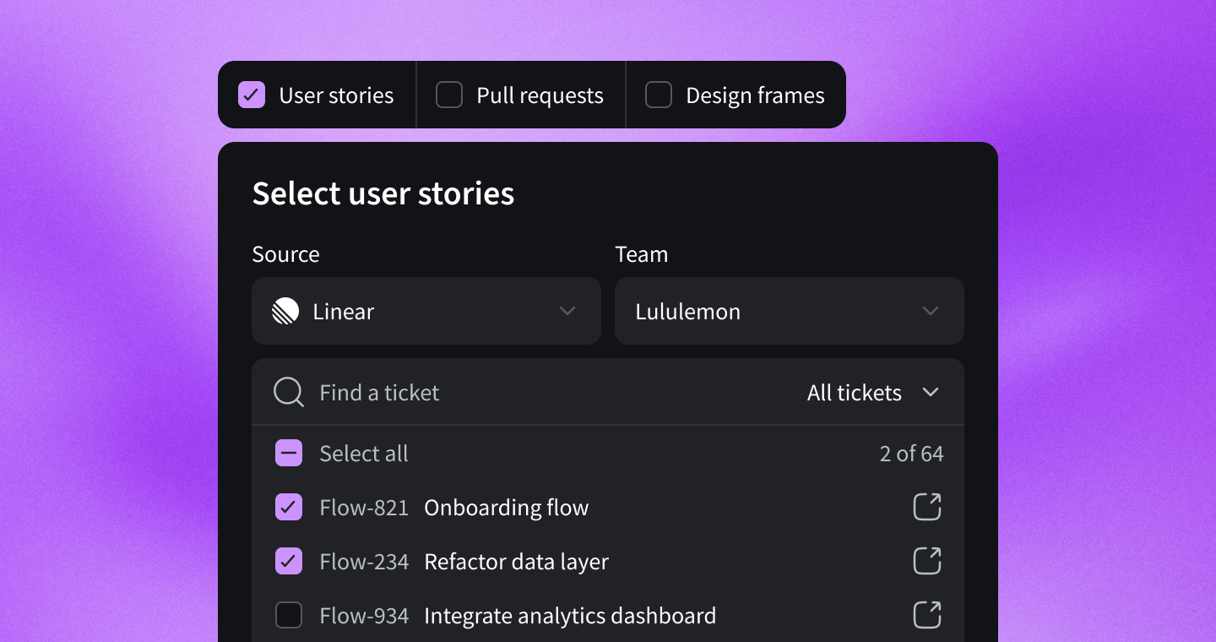The width and height of the screenshot is (1216, 642).
Task: Click the Select all label
Action: click(x=364, y=454)
